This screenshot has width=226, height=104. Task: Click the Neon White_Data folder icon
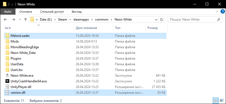[8, 53]
